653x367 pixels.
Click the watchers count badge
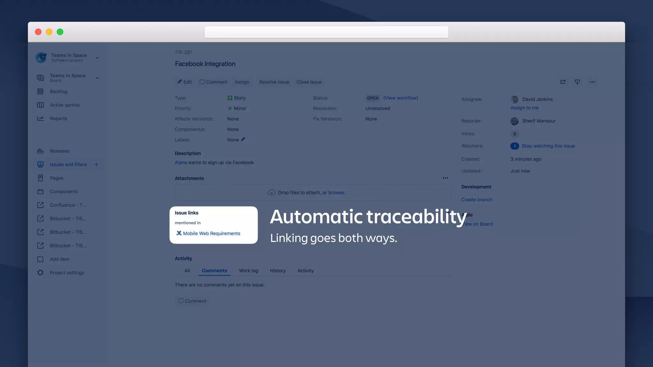click(x=515, y=146)
